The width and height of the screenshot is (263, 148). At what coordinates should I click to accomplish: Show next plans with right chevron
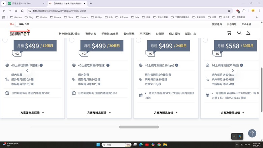[233, 70]
